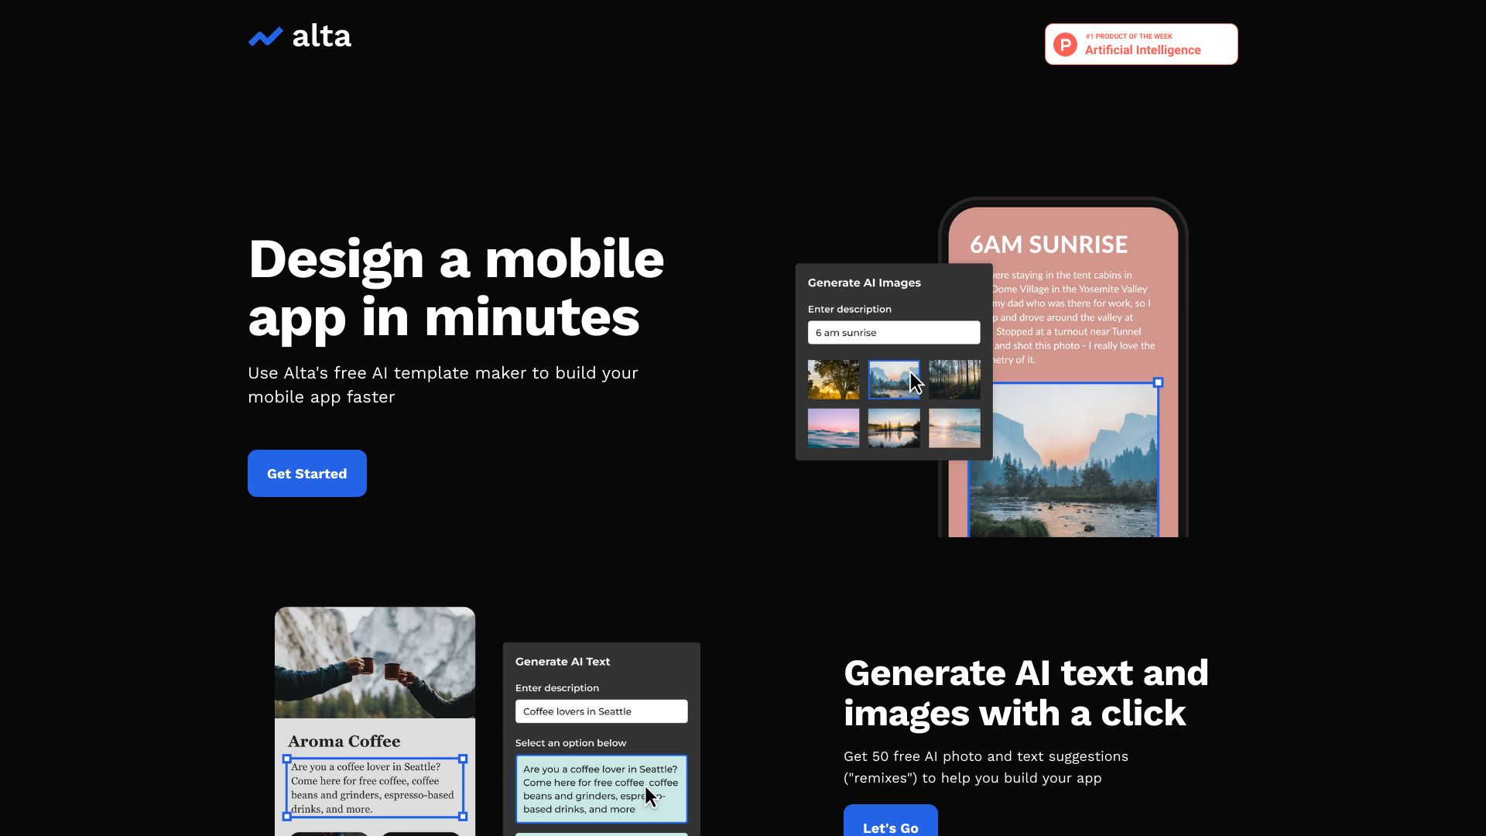Click the mountain lake thumbnail bottom-center

click(893, 426)
